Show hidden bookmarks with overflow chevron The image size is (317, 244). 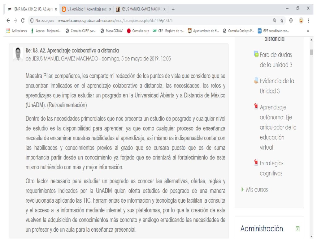click(308, 31)
